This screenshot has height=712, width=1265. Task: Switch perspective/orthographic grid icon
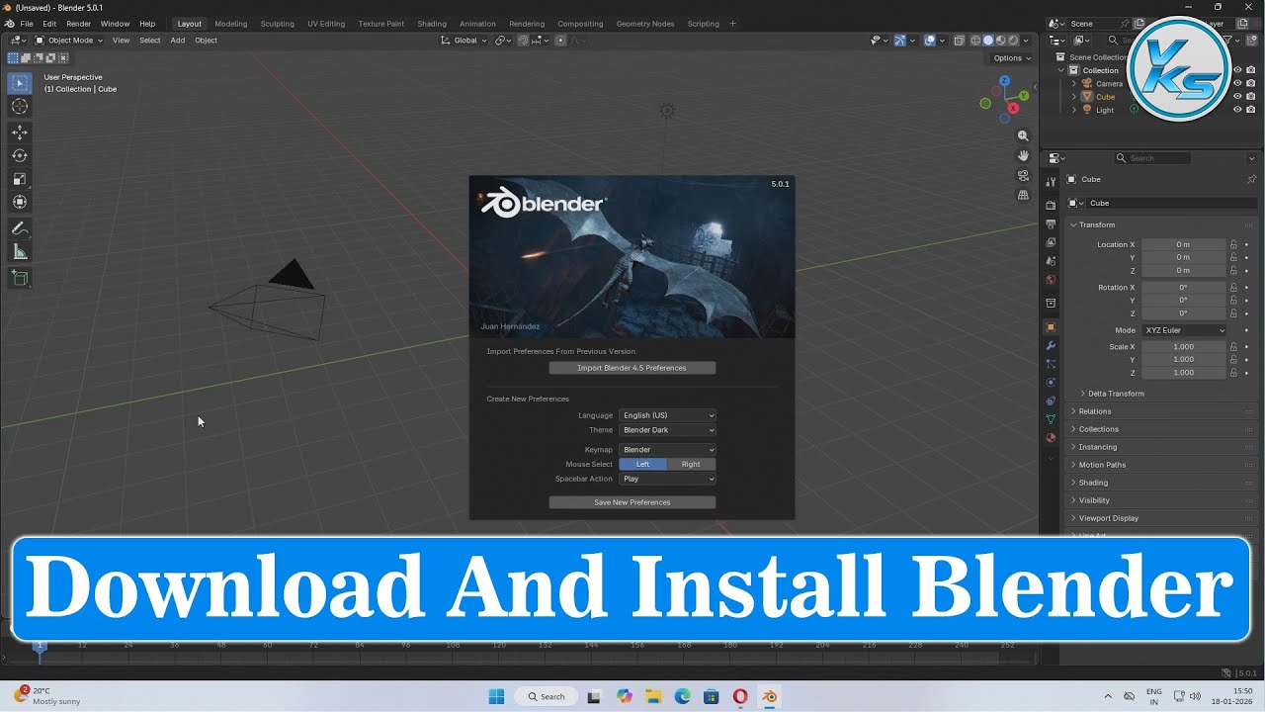coord(1023,195)
